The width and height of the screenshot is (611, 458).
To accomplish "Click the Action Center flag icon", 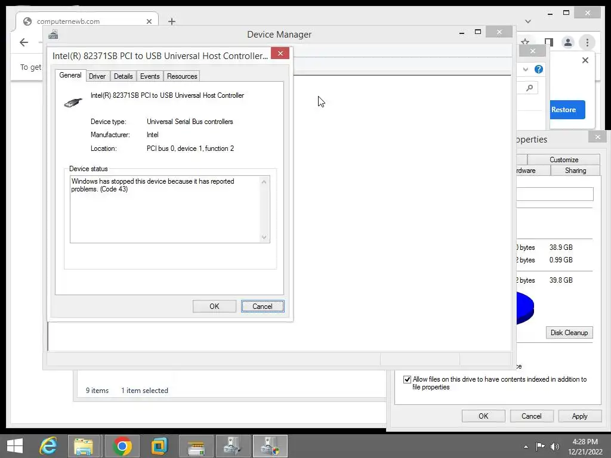I will pyautogui.click(x=540, y=447).
